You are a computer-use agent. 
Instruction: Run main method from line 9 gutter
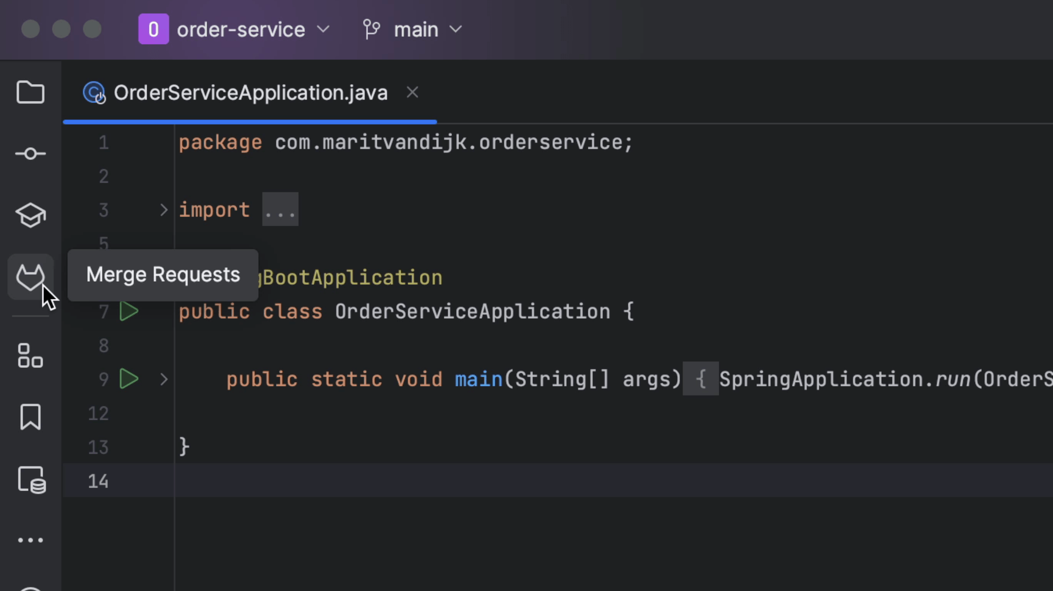pyautogui.click(x=129, y=379)
